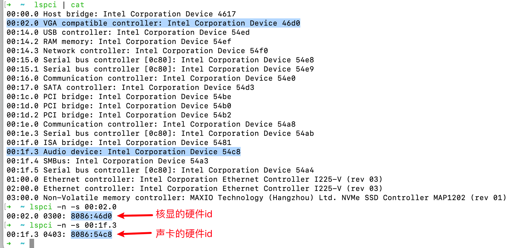The height and width of the screenshot is (248, 524).
Task: Click the gray terminal cursor block
Action: 32,243
